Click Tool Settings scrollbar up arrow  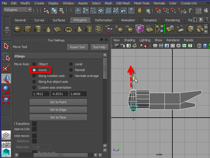coord(105,55)
